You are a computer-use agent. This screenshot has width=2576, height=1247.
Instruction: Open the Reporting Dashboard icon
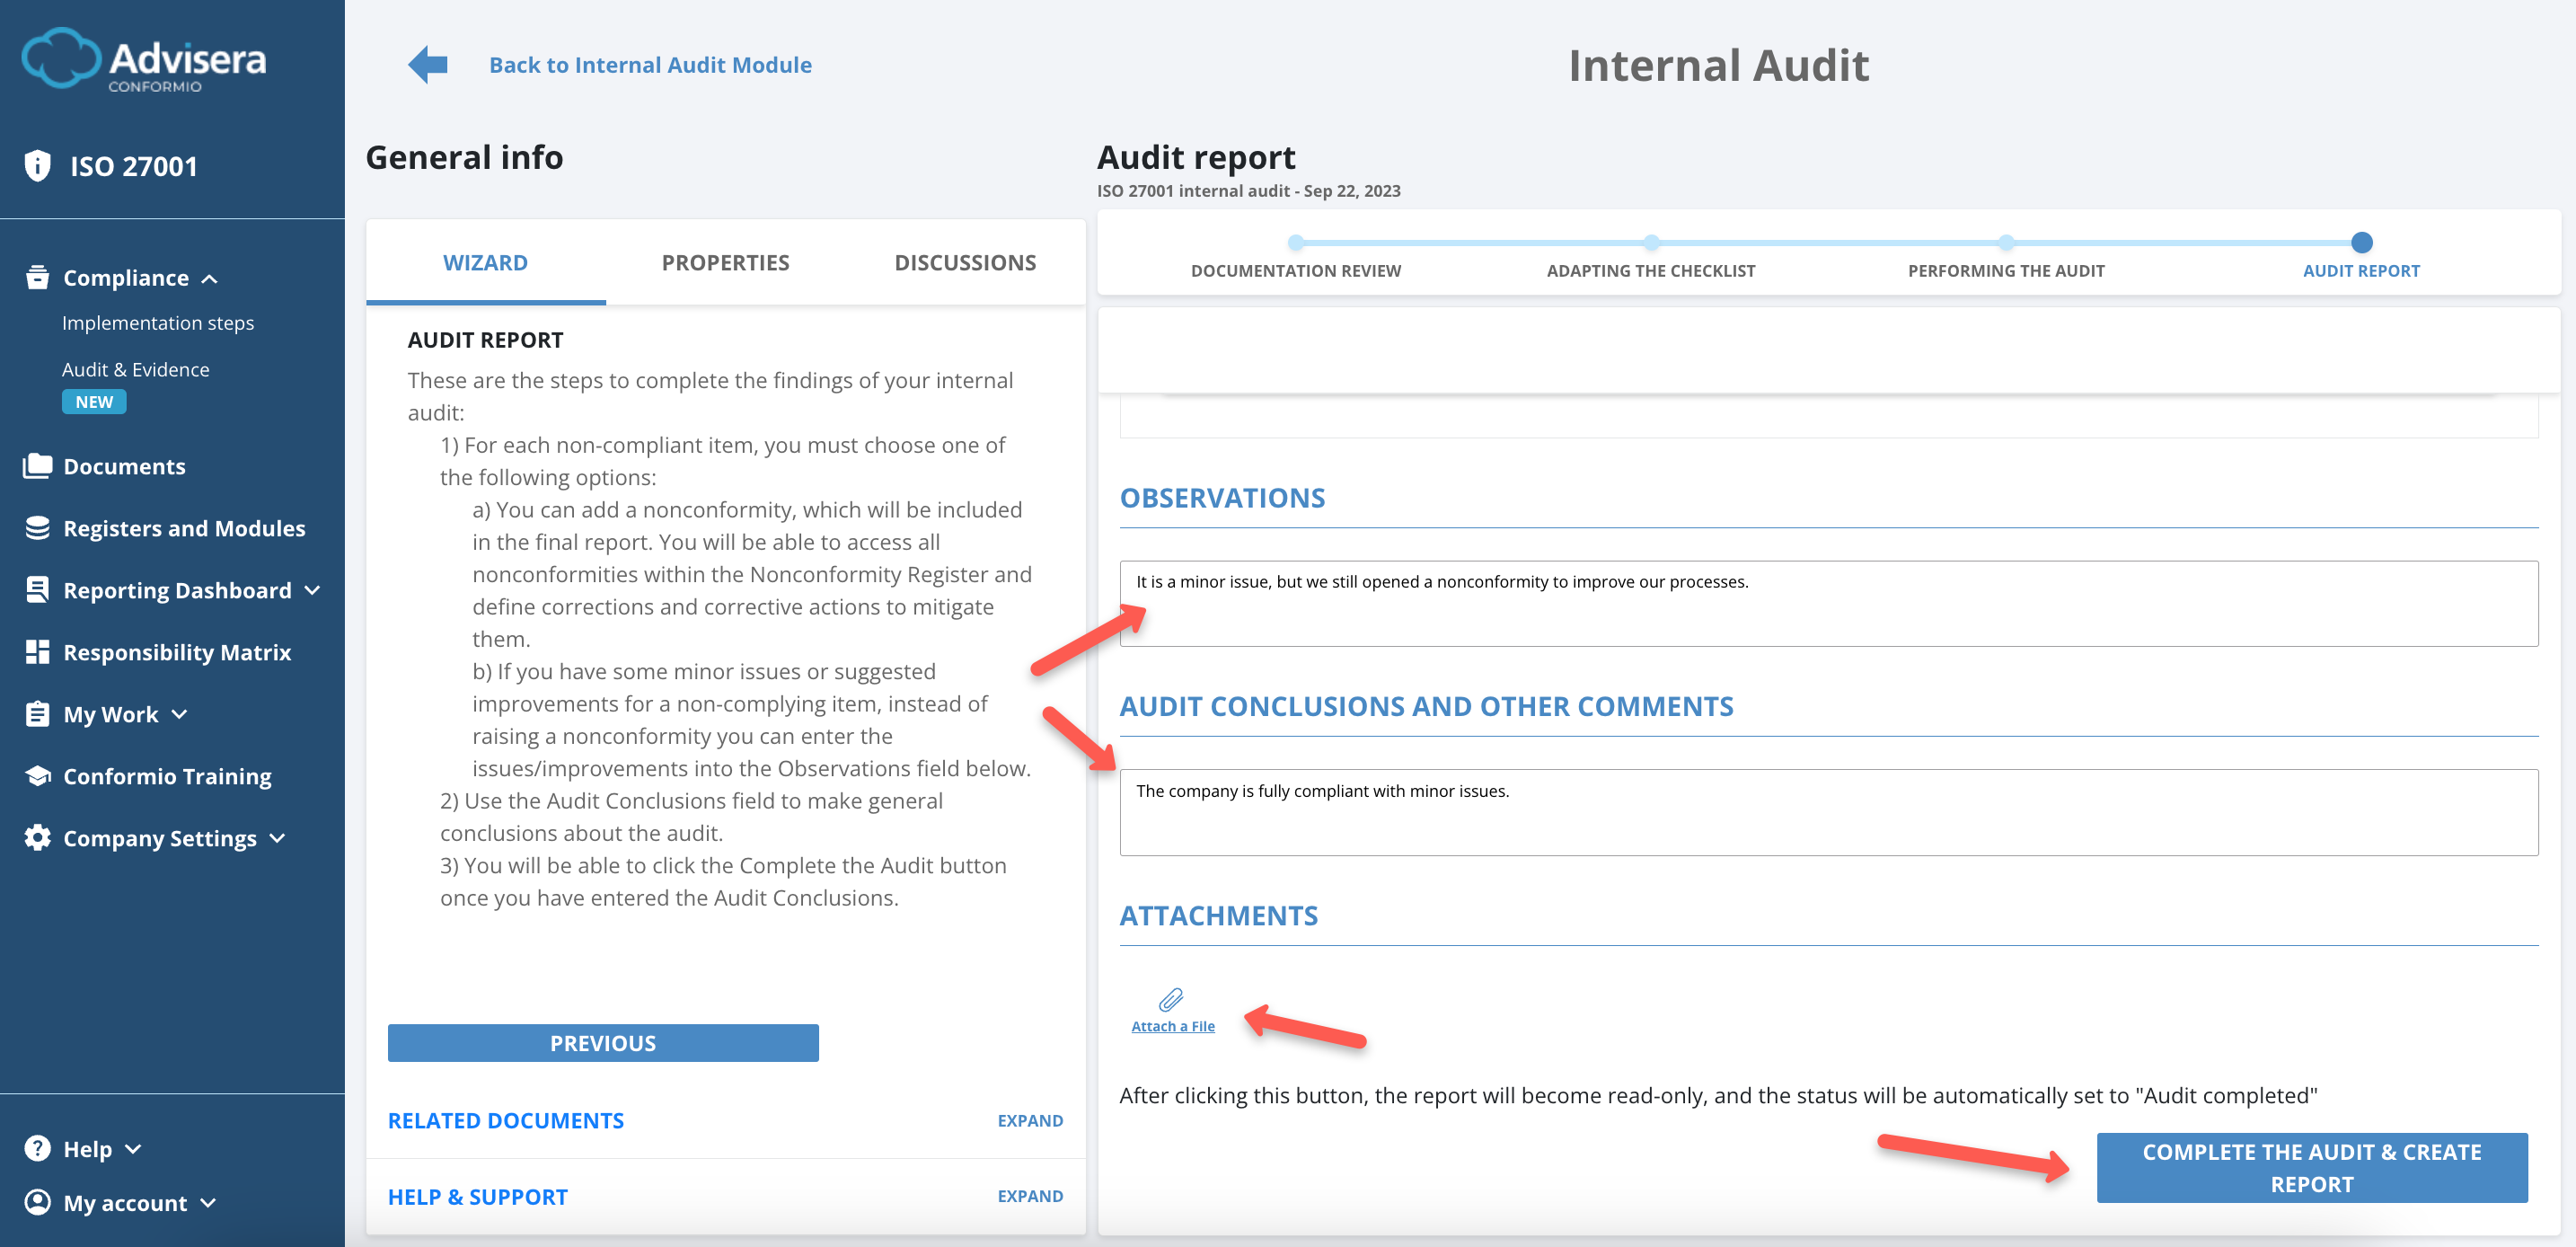point(37,589)
